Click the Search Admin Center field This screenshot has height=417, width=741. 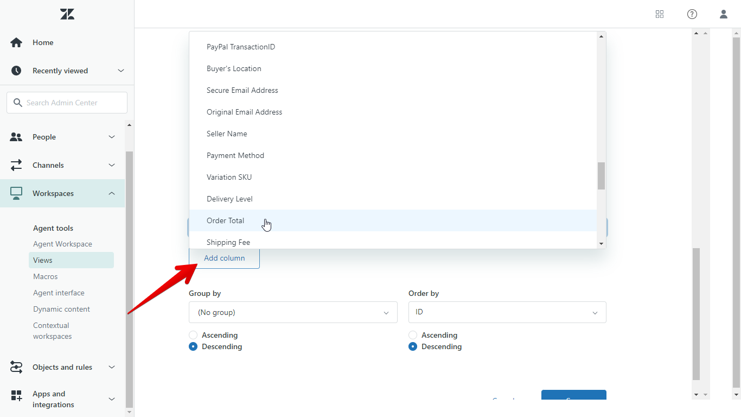pos(67,103)
